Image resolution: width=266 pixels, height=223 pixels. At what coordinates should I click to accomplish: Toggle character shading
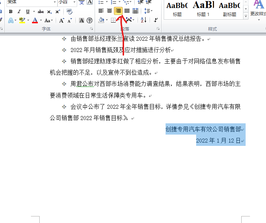[x=82, y=20]
